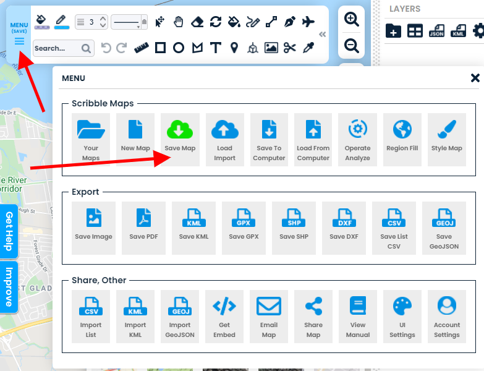Open the line style dropdown
Image resolution: width=484 pixels, height=371 pixels.
[x=130, y=22]
